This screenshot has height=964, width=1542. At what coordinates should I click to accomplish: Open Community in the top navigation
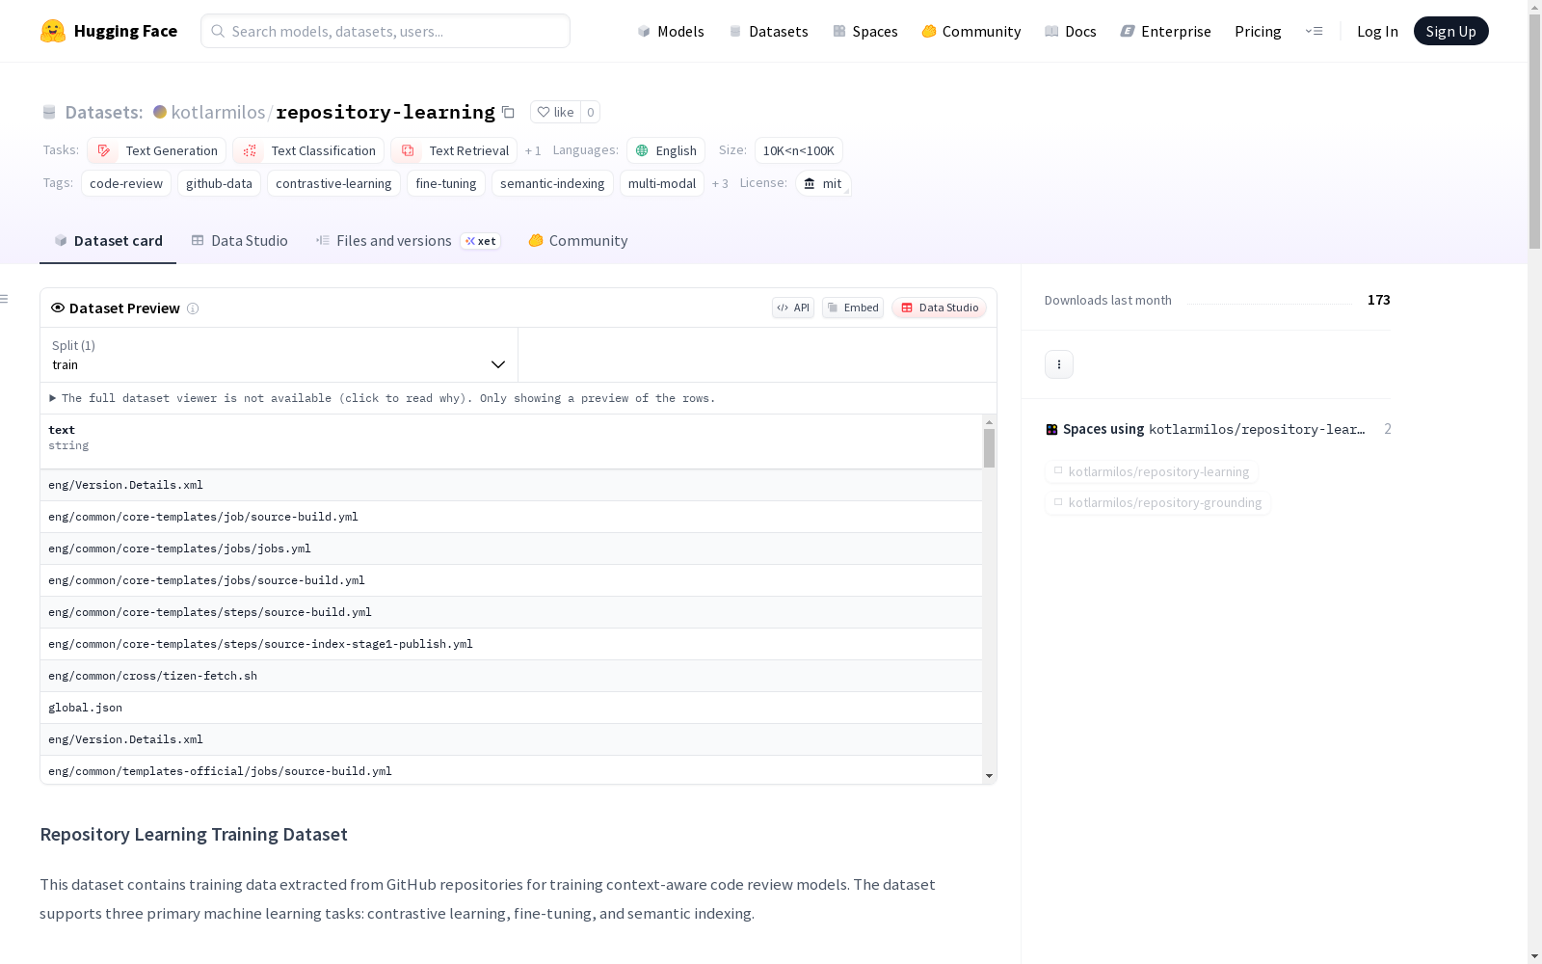(971, 31)
